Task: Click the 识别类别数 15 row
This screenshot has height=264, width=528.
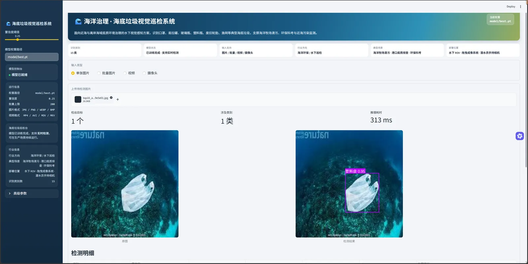Action: [32, 181]
